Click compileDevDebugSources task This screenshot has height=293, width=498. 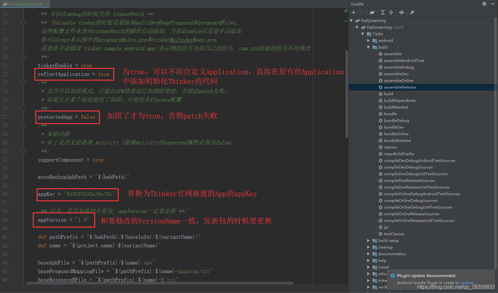click(408, 167)
